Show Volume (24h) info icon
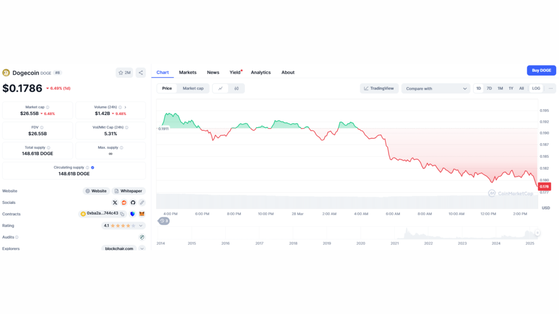Image resolution: width=559 pixels, height=314 pixels. click(120, 108)
